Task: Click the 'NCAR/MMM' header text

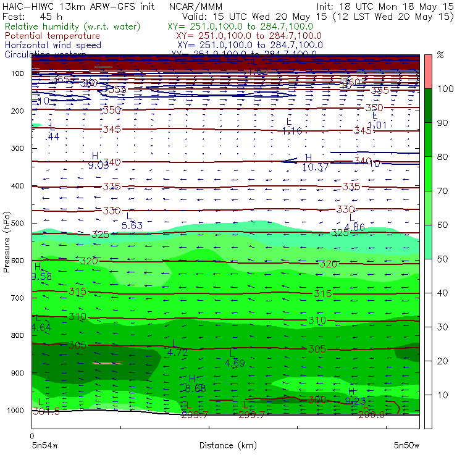Action: [196, 7]
